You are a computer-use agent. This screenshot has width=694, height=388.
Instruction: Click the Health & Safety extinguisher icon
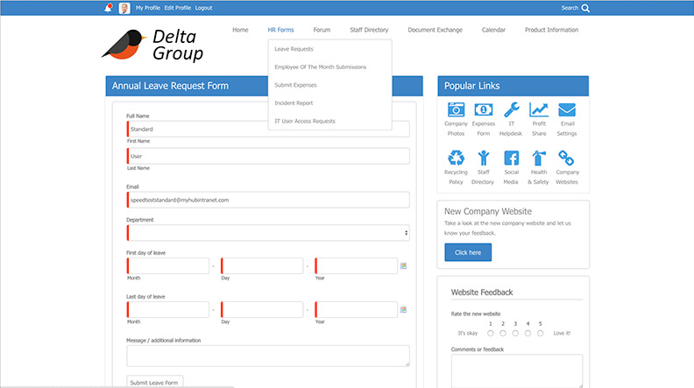coord(539,158)
